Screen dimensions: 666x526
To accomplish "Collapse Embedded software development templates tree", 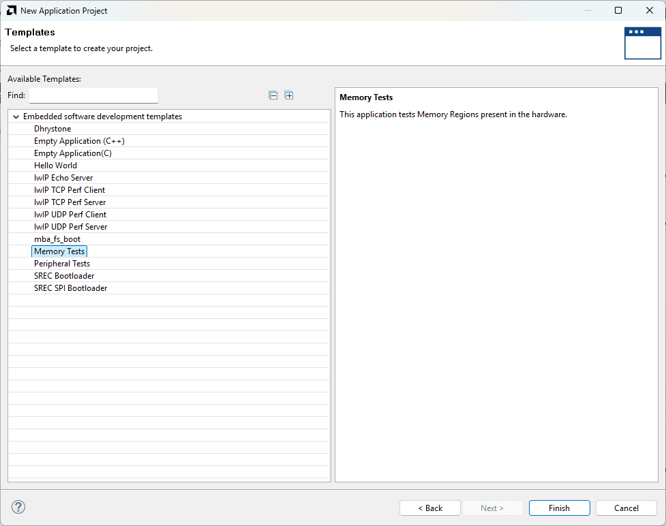I will pos(15,117).
